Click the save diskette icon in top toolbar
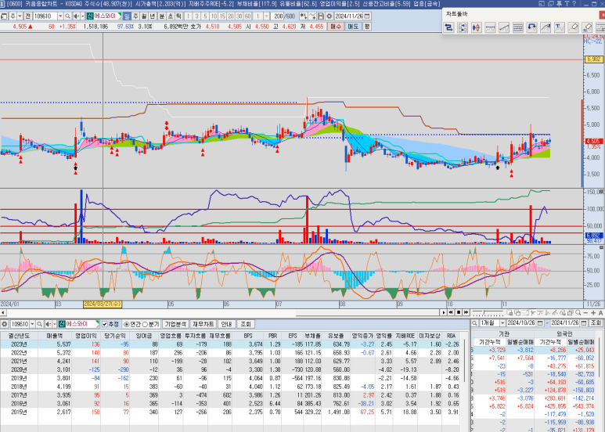Viewport: 605px width, 432px height. tap(321, 16)
